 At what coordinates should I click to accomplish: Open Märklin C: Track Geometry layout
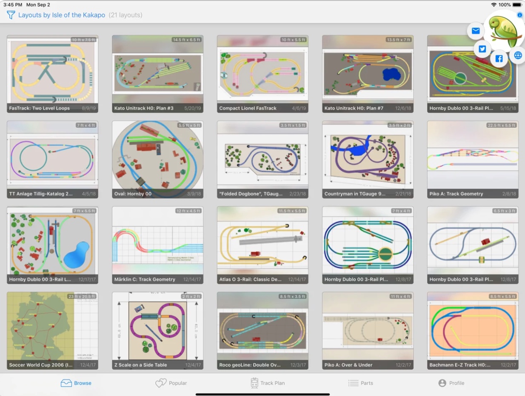pyautogui.click(x=157, y=245)
